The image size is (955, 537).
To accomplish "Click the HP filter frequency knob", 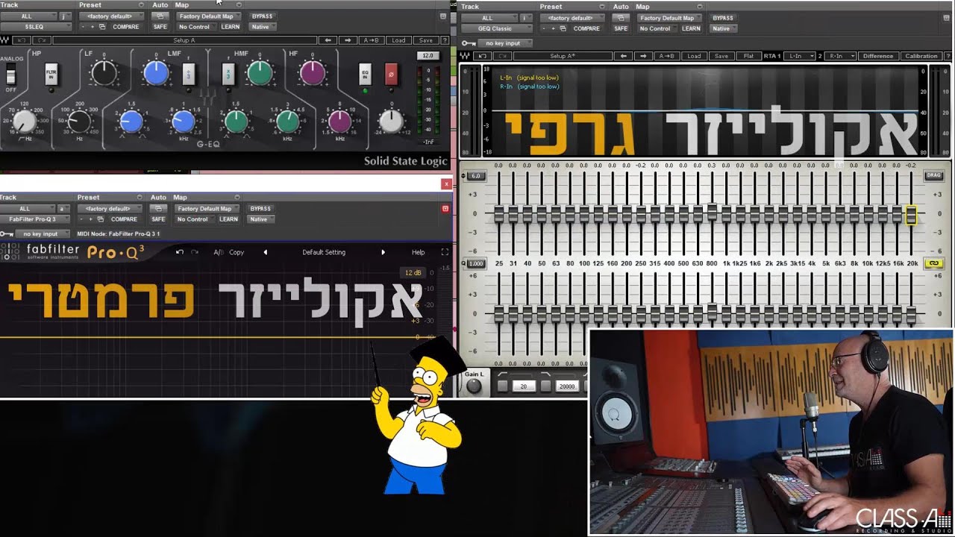I will point(25,122).
